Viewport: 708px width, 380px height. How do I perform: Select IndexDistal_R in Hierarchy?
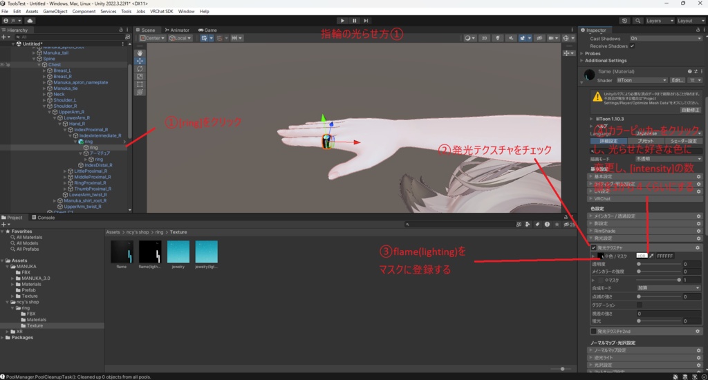coord(98,165)
